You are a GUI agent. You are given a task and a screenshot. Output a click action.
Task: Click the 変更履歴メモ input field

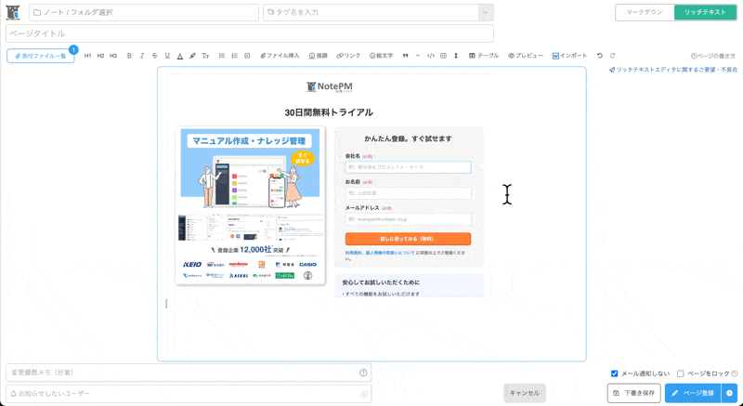[189, 373]
